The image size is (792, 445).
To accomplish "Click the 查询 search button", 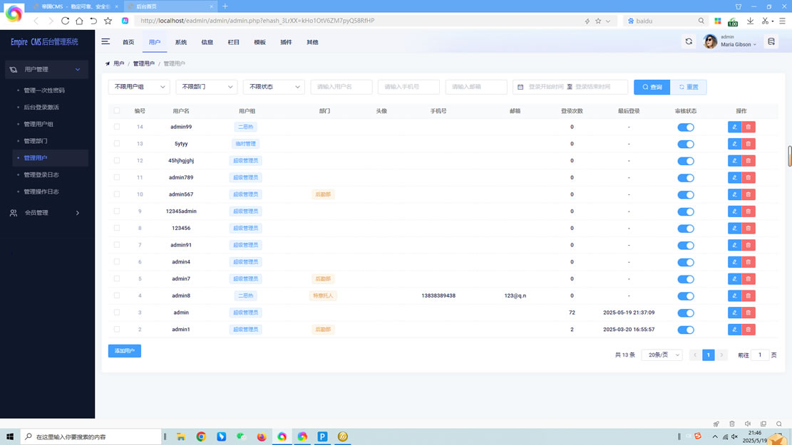I will click(652, 87).
